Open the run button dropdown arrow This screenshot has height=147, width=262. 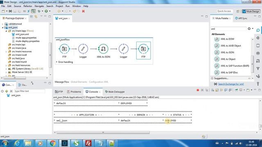(50, 11)
